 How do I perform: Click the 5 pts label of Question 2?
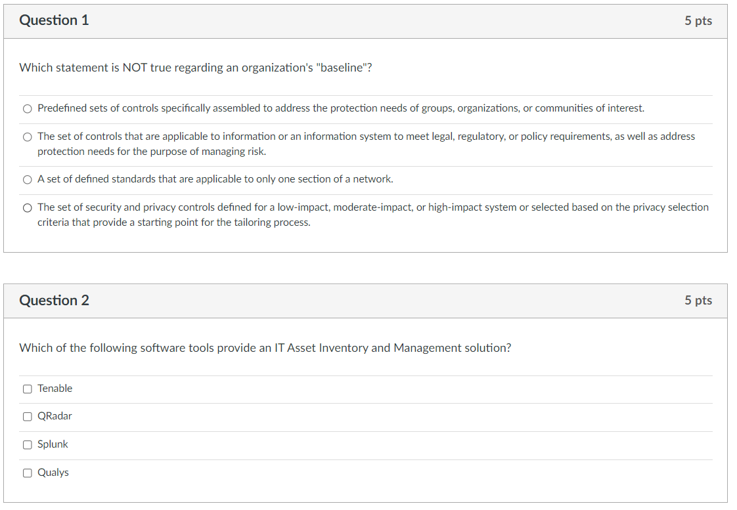tap(698, 300)
